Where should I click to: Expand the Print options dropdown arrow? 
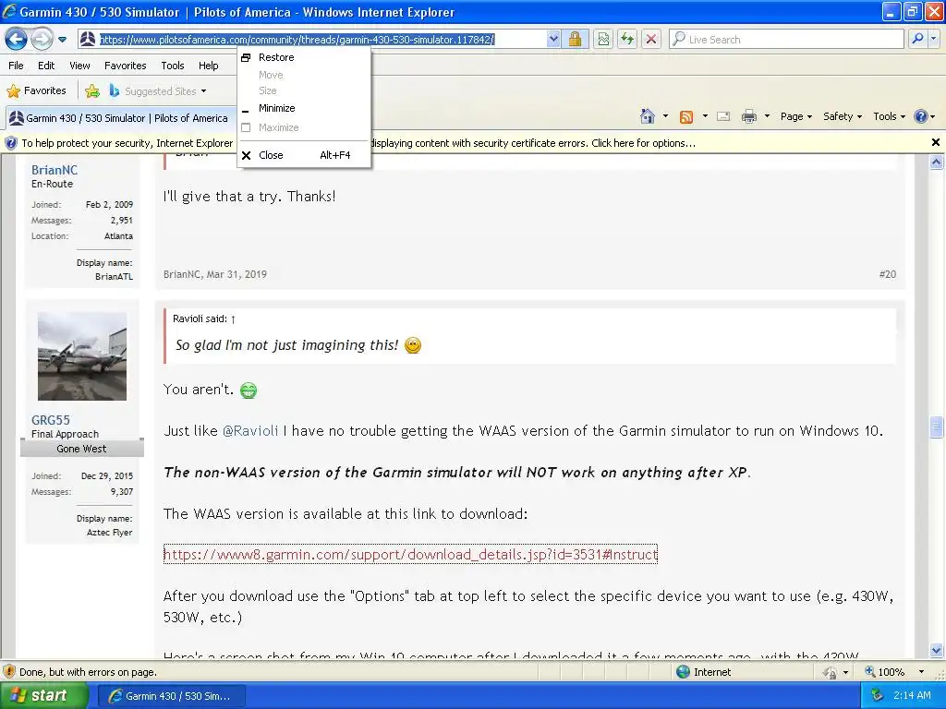point(767,116)
